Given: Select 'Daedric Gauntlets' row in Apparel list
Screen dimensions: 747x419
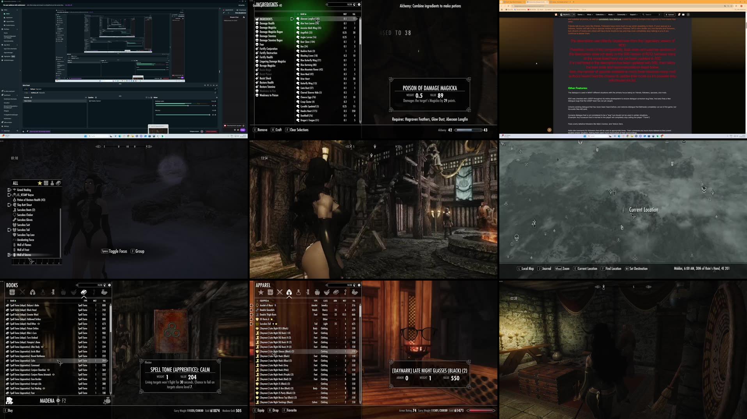Looking at the screenshot, I should coord(306,310).
